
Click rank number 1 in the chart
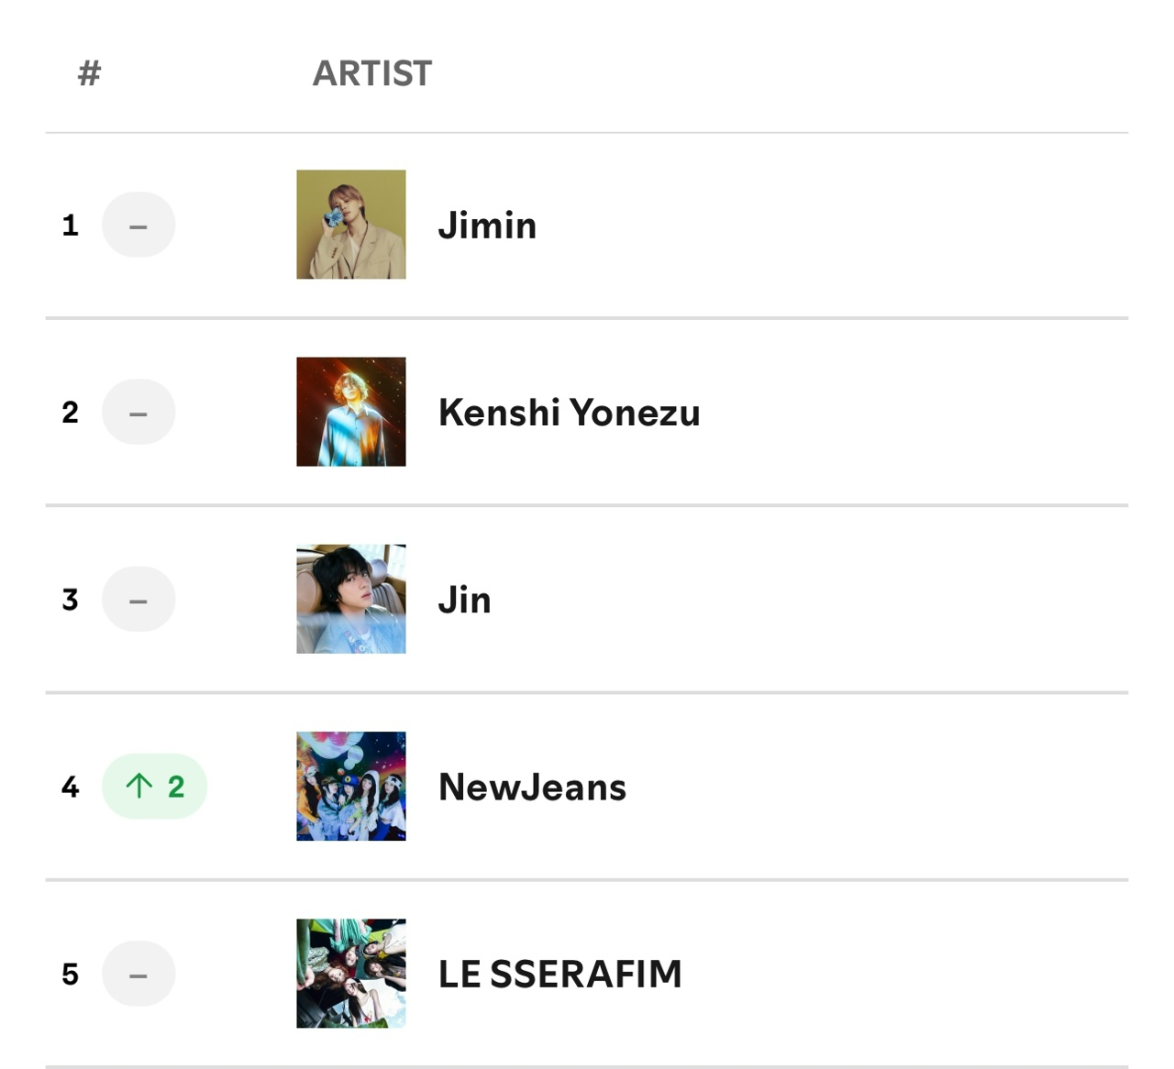(70, 226)
